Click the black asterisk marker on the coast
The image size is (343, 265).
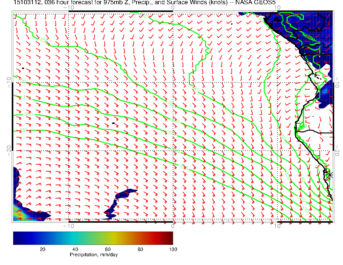click(x=330, y=175)
